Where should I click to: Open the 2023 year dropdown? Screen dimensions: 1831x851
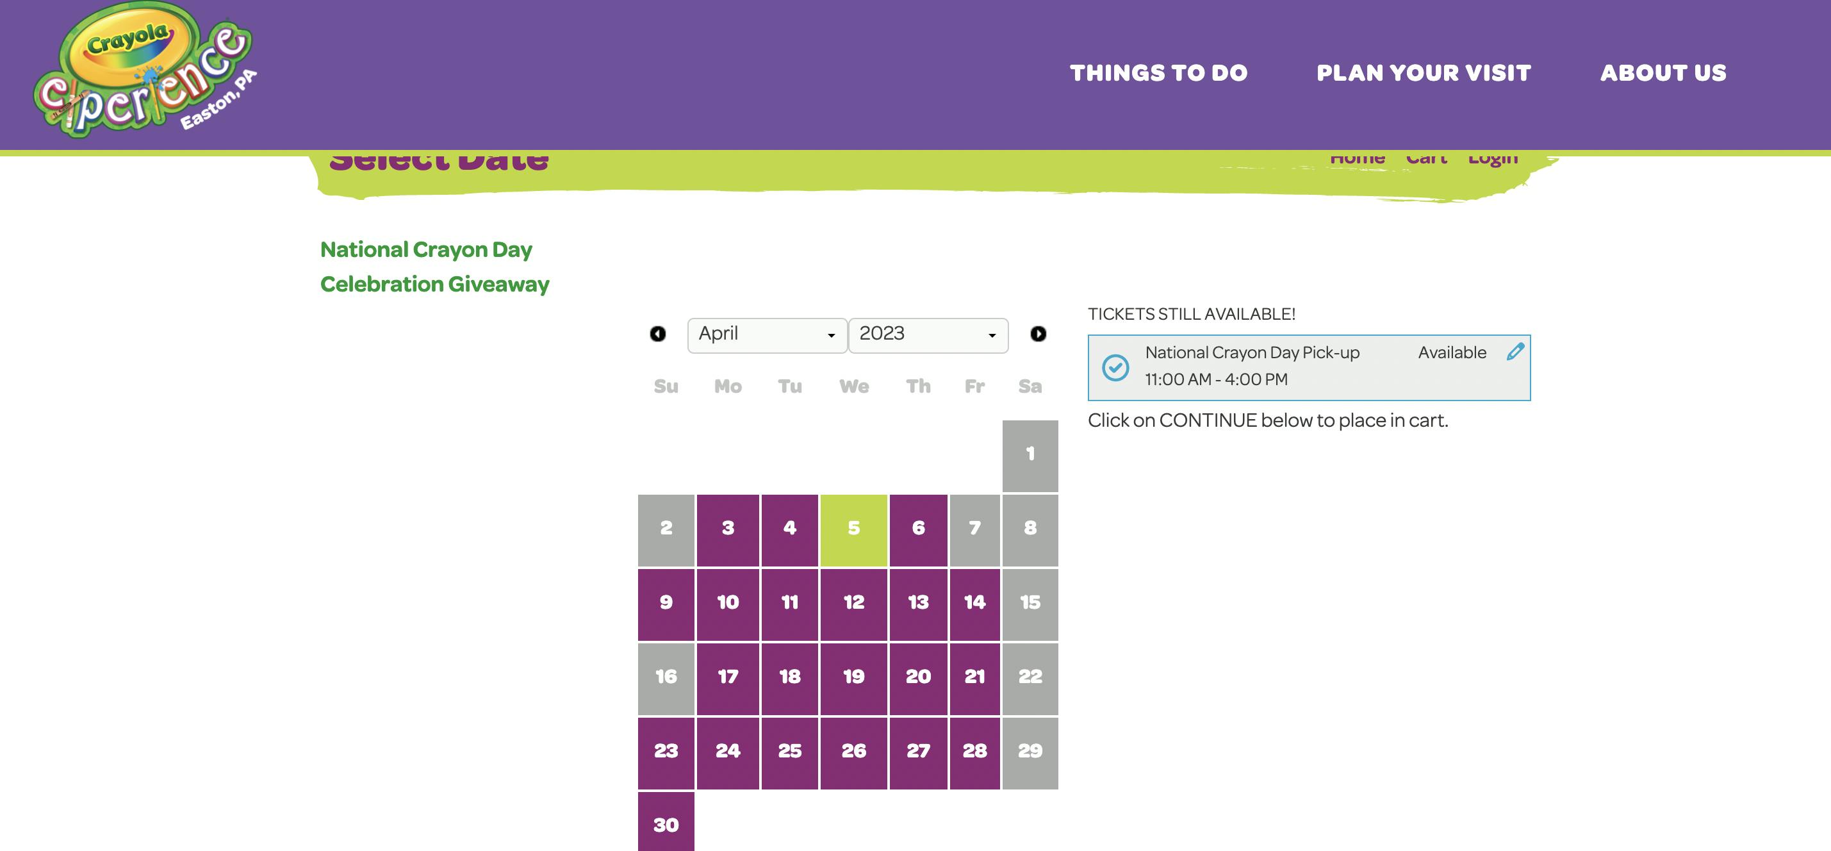click(x=928, y=335)
